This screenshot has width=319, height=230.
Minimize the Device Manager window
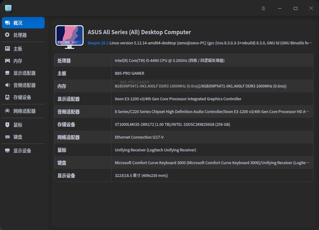(x=279, y=8)
